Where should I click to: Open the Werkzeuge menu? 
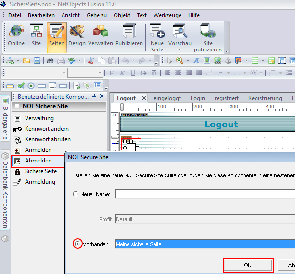[x=167, y=15]
